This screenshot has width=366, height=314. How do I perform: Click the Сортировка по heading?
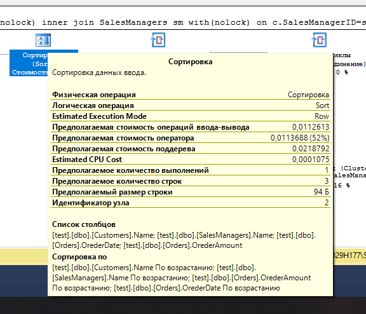coord(79,257)
